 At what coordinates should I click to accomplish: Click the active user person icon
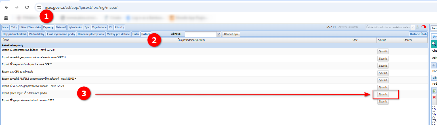tap(417, 27)
